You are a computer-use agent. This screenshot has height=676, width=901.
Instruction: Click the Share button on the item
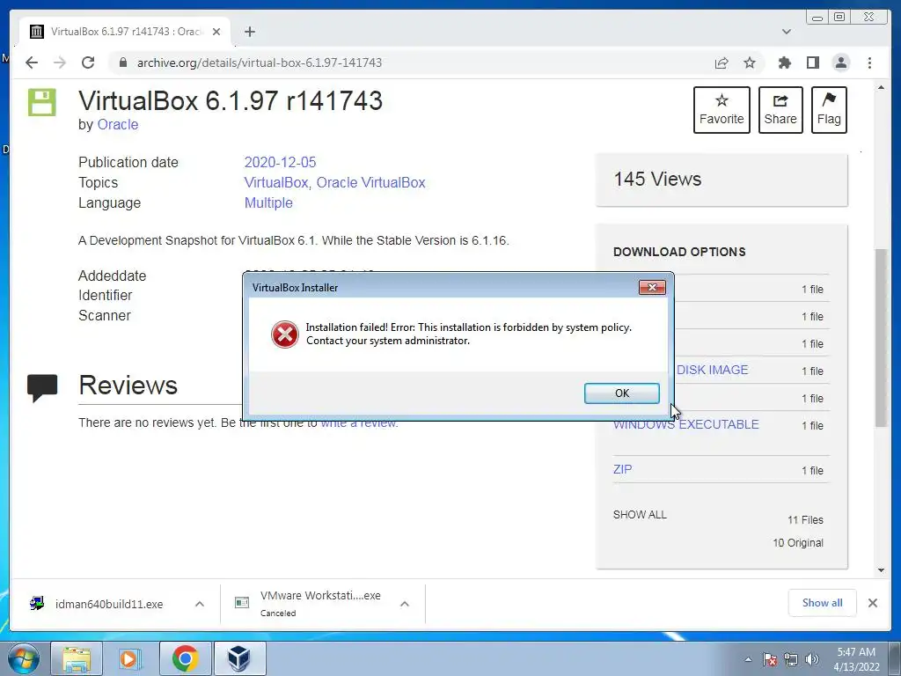click(780, 110)
